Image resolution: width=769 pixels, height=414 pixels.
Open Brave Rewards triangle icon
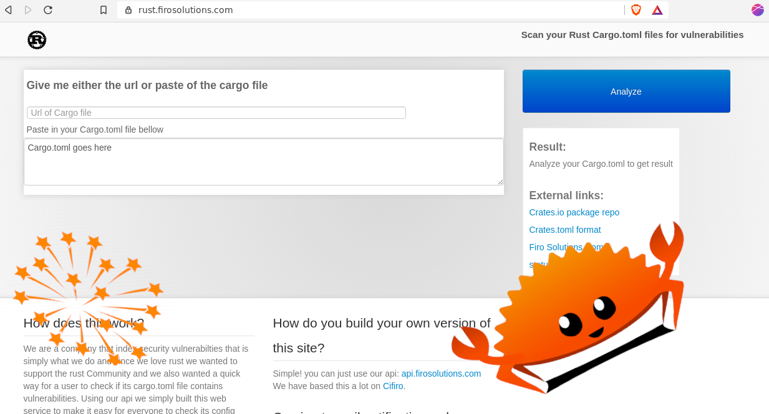click(657, 10)
